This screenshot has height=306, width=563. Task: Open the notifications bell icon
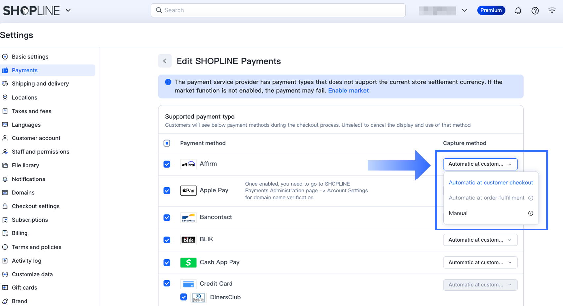[x=518, y=10]
